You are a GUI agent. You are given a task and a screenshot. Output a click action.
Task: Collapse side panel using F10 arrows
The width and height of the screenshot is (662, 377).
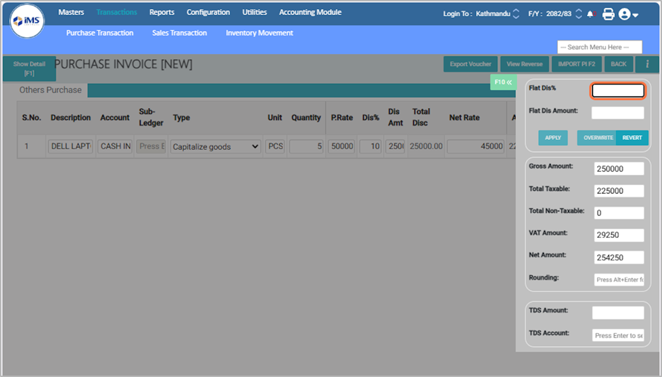click(503, 82)
